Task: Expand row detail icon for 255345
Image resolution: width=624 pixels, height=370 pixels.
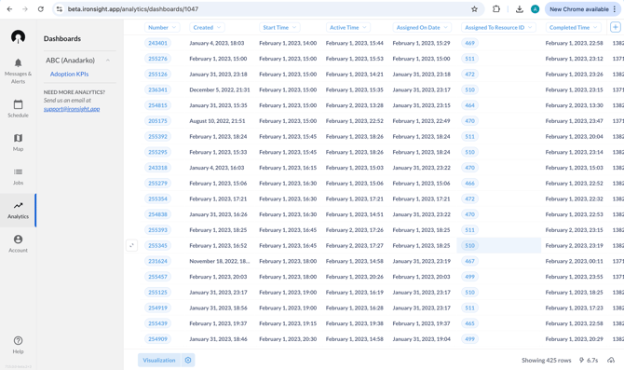Action: point(131,245)
